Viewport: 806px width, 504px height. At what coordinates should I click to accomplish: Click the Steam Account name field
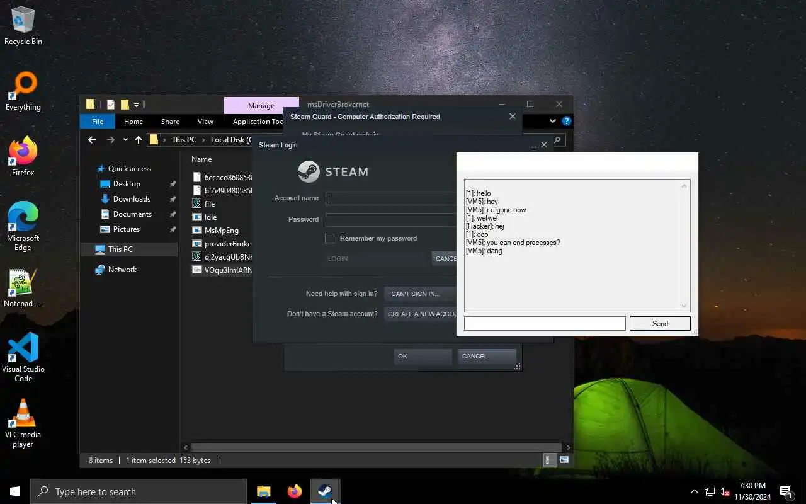tap(390, 198)
